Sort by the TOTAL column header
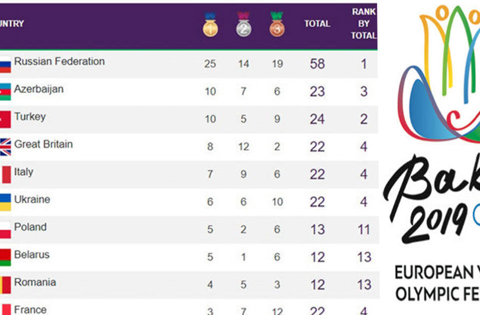The image size is (480, 315). pos(317,23)
